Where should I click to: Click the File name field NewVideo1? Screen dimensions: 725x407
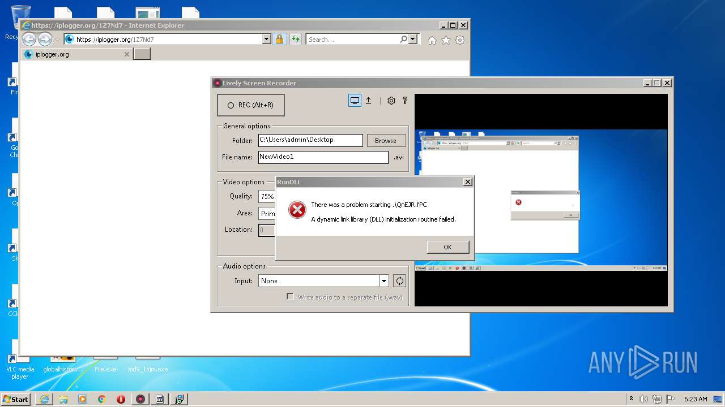pyautogui.click(x=323, y=157)
